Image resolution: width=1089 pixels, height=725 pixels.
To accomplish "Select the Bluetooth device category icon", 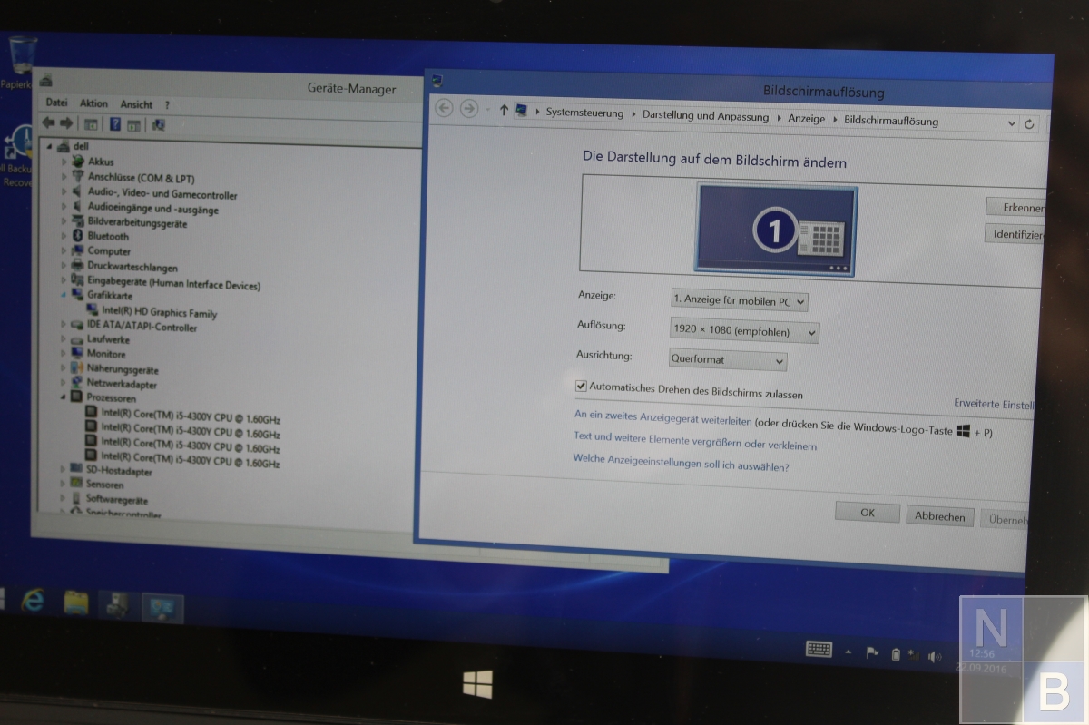I will coord(78,236).
